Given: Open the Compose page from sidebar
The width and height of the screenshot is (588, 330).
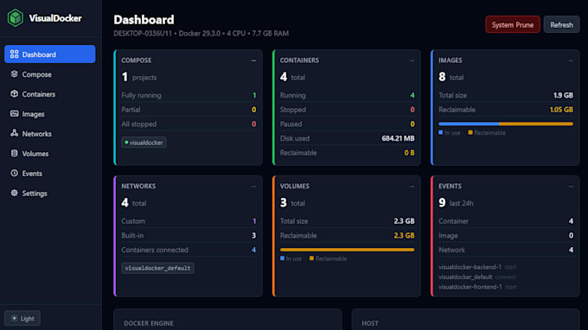Looking at the screenshot, I should coord(50,74).
